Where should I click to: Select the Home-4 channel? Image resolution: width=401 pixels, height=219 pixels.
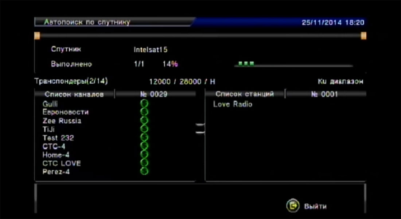(56, 155)
